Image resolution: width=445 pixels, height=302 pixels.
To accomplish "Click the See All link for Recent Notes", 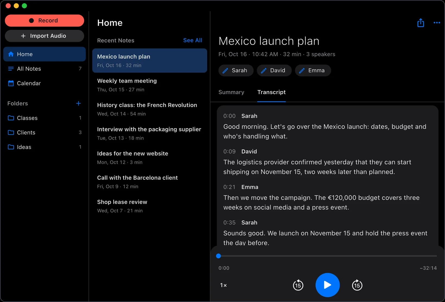I will (x=193, y=40).
